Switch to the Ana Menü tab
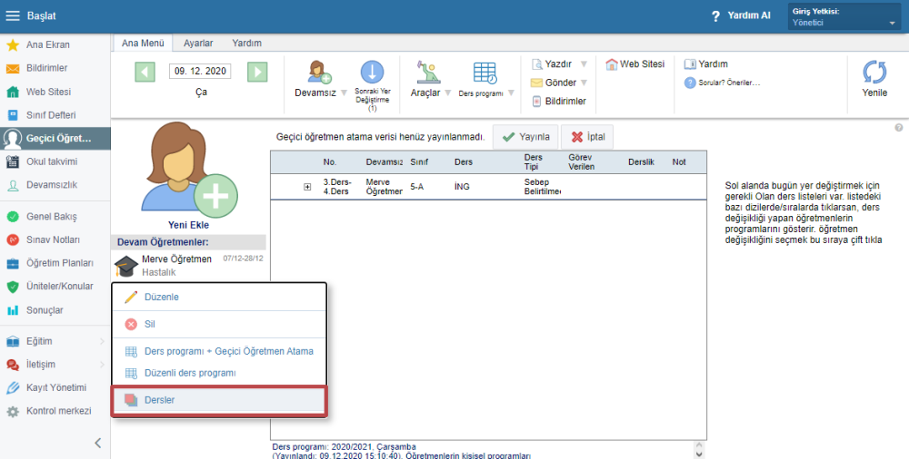Screen dimensions: 909x459 (x=143, y=44)
